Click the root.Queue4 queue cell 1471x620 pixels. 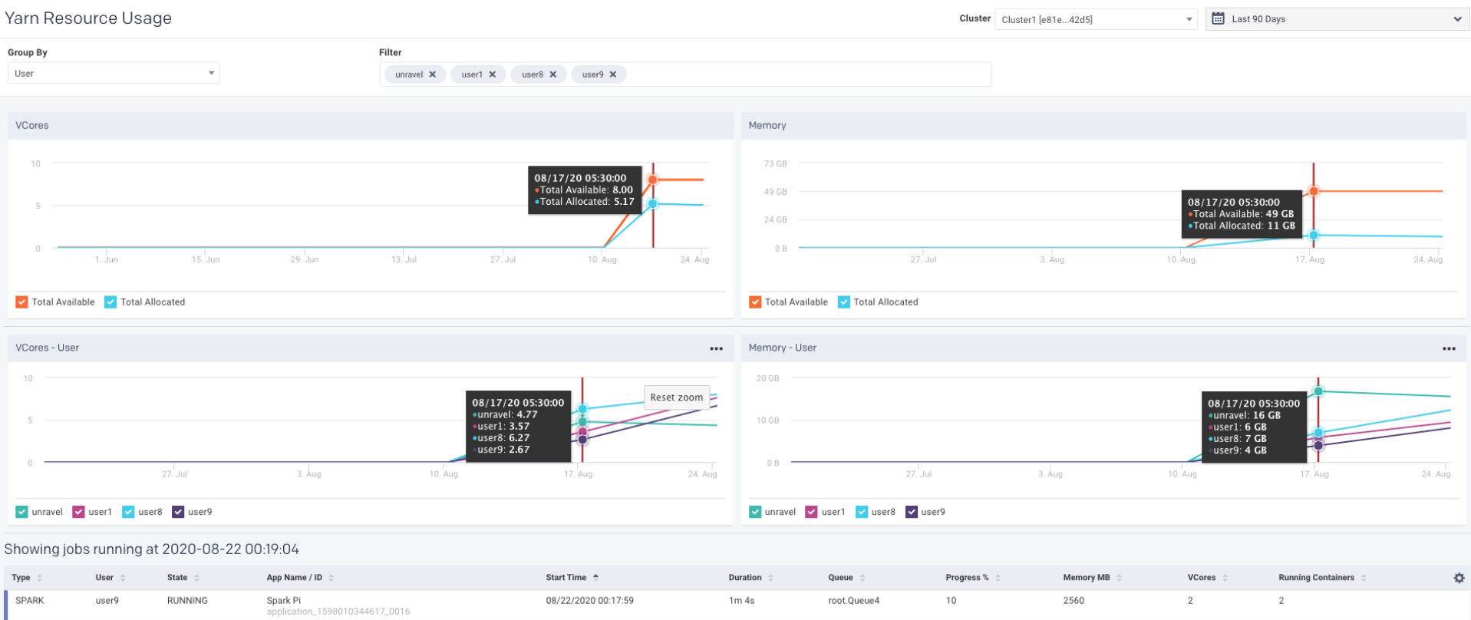854,601
